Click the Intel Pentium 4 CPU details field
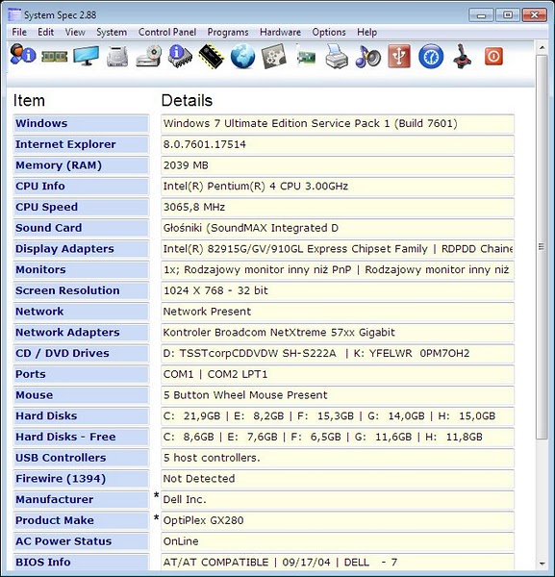This screenshot has width=555, height=577. 338,187
